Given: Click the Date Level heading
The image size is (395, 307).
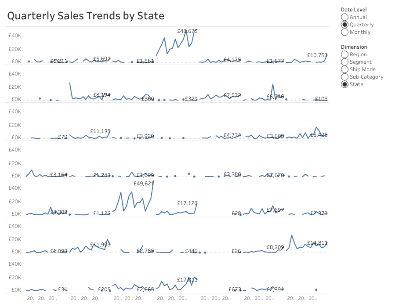Looking at the screenshot, I should click(354, 10).
